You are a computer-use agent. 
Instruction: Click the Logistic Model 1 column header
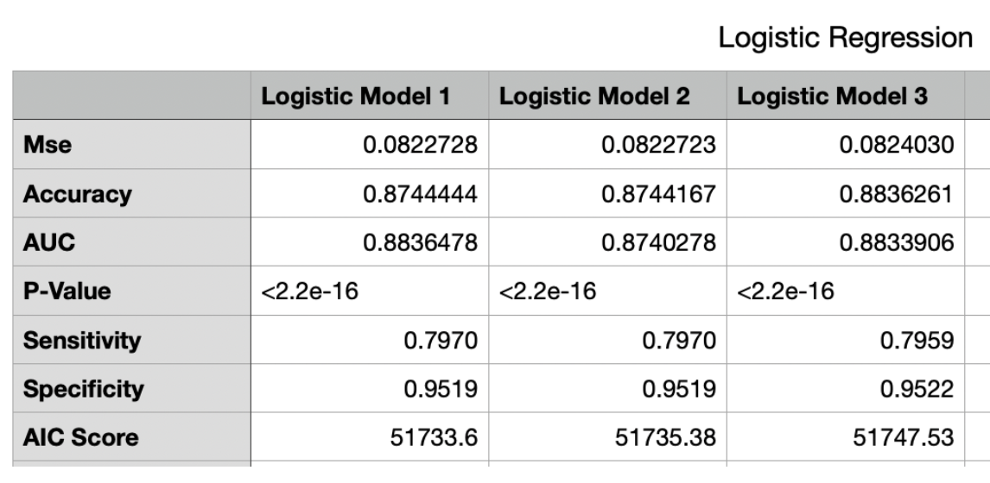click(x=370, y=96)
